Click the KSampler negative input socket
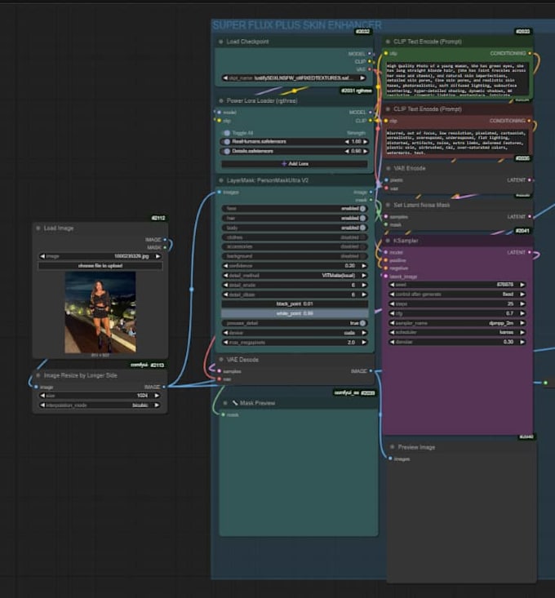The height and width of the screenshot is (598, 555). click(386, 268)
